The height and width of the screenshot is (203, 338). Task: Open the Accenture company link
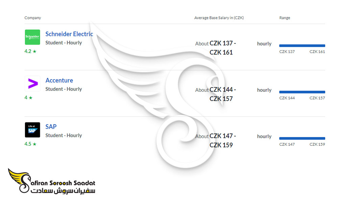tap(59, 81)
